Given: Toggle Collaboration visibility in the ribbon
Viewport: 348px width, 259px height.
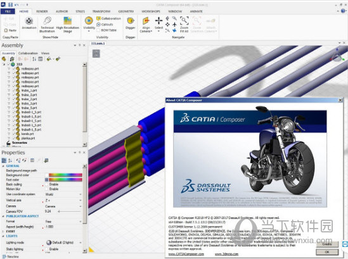Looking at the screenshot, I should (109, 18).
